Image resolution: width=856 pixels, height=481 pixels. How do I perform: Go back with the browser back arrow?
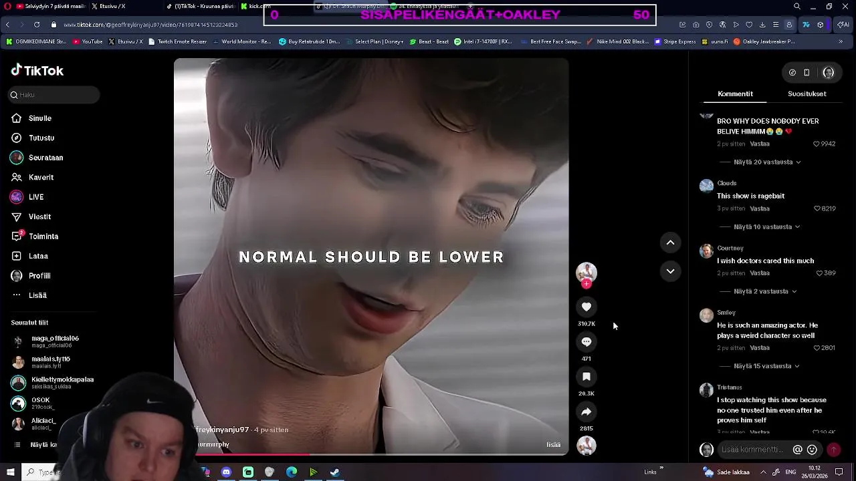7,25
